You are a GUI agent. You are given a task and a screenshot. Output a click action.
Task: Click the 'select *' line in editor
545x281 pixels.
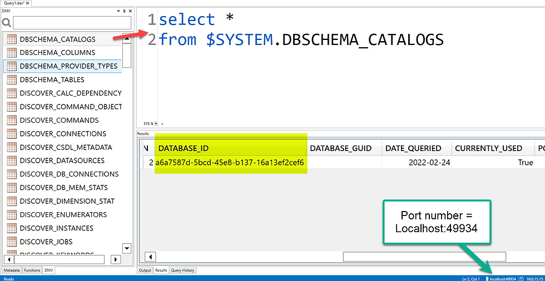tap(196, 19)
